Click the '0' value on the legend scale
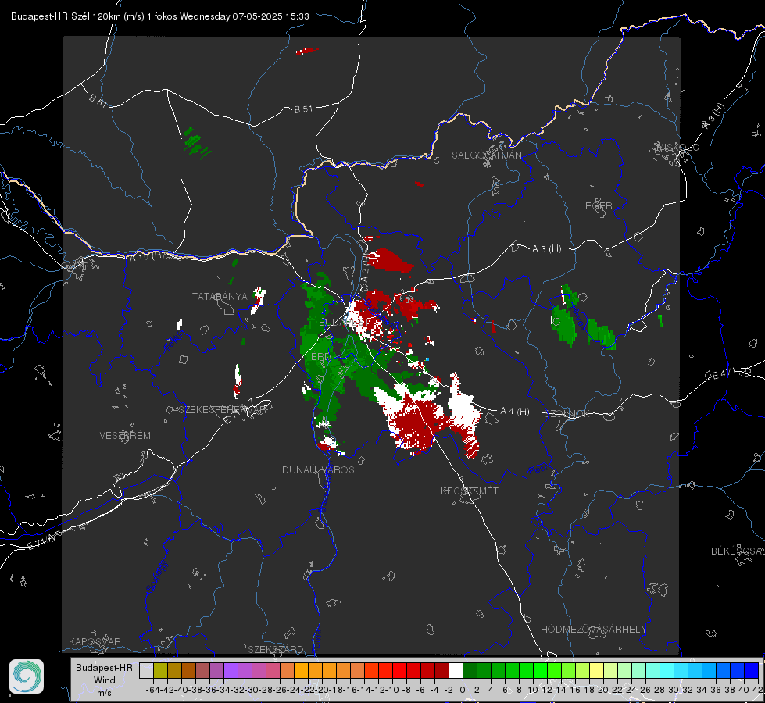 point(463,690)
